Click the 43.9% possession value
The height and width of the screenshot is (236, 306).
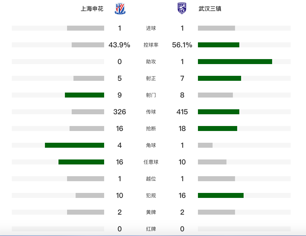[119, 45]
